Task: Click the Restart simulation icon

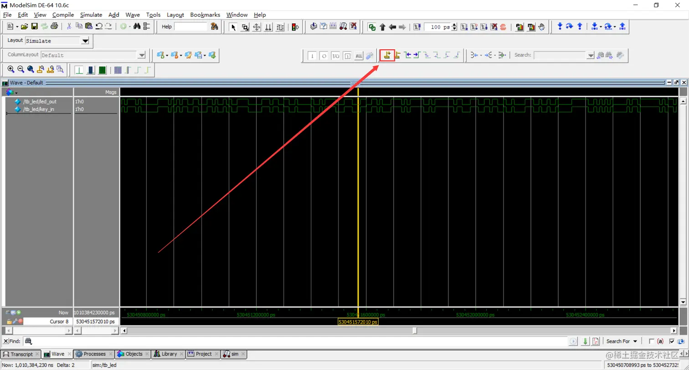Action: (418, 27)
